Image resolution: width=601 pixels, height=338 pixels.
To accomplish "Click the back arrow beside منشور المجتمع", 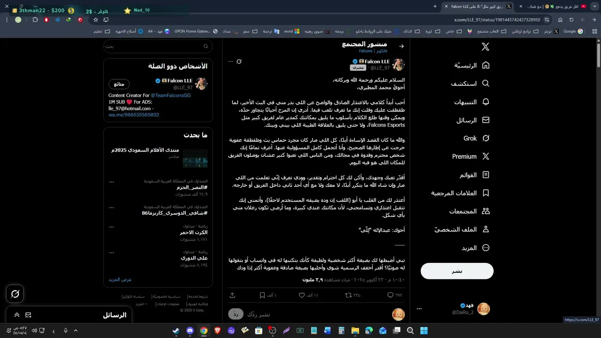I will [x=401, y=46].
